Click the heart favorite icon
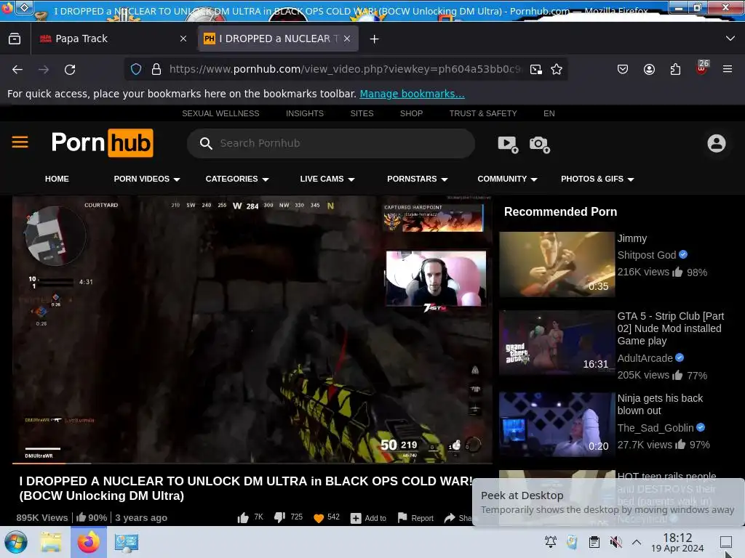 click(x=319, y=518)
